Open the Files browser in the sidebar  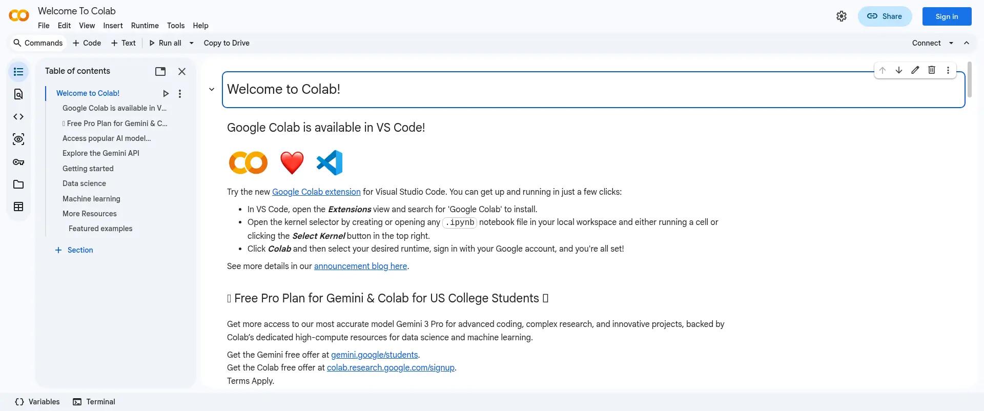[18, 184]
